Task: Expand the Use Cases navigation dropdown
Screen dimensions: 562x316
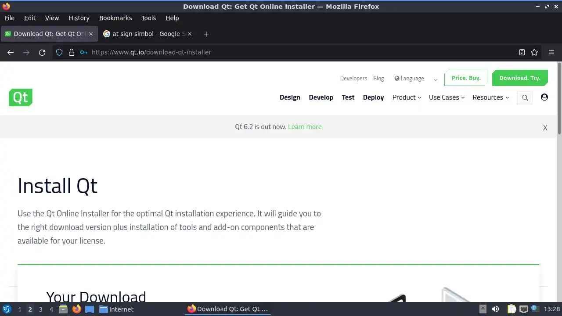Action: click(447, 97)
